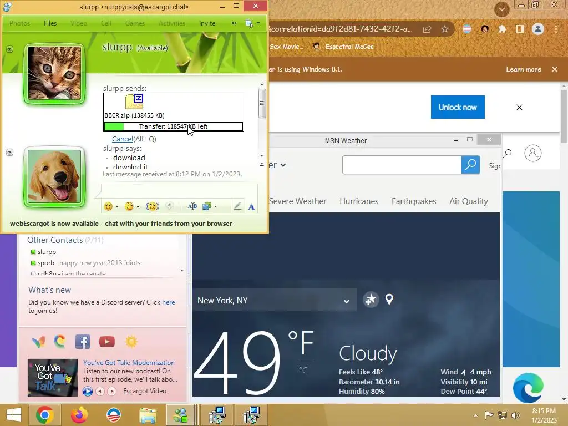The image size is (568, 426).
Task: Click the voice clip icon
Action: (170, 206)
